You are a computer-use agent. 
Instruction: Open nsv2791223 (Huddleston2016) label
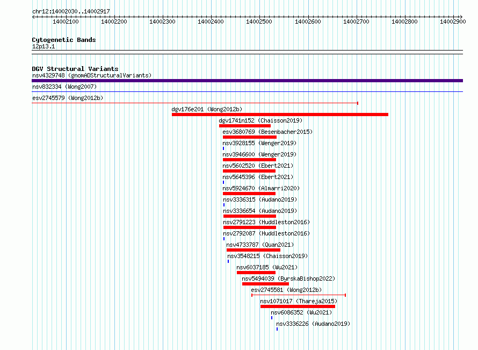266,222
